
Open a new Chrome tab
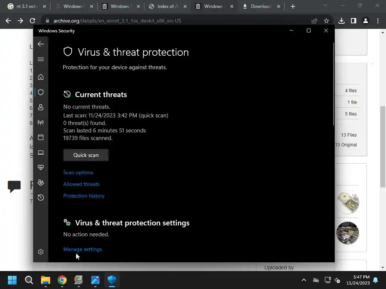tap(293, 6)
